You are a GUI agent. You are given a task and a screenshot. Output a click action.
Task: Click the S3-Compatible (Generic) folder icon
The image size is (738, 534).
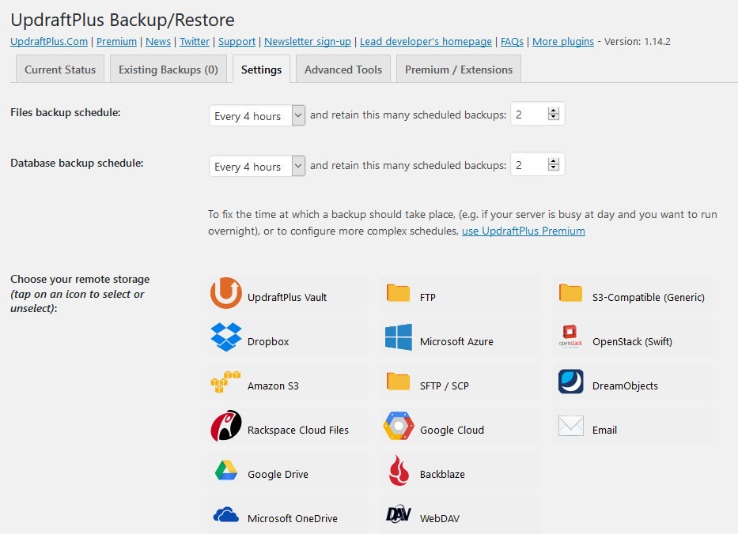571,293
